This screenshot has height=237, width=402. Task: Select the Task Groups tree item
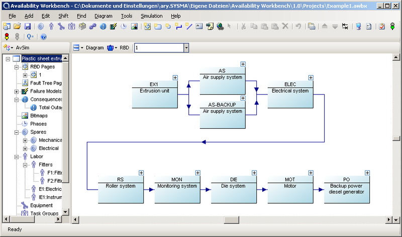(x=44, y=213)
